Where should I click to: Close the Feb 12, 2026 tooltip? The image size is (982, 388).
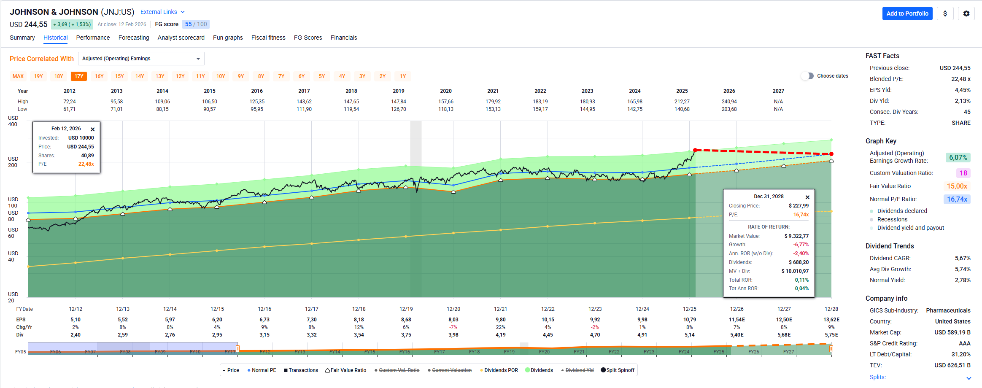point(93,129)
